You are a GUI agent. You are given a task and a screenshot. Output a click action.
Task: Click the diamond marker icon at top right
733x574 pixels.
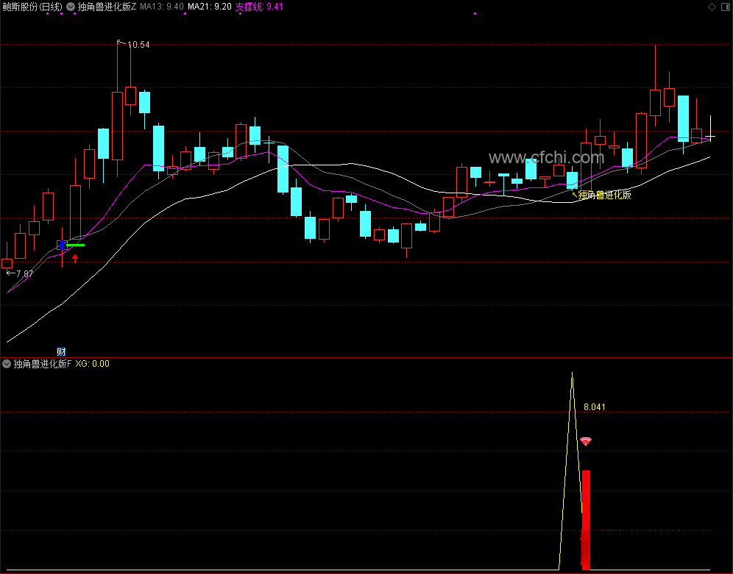712,7
